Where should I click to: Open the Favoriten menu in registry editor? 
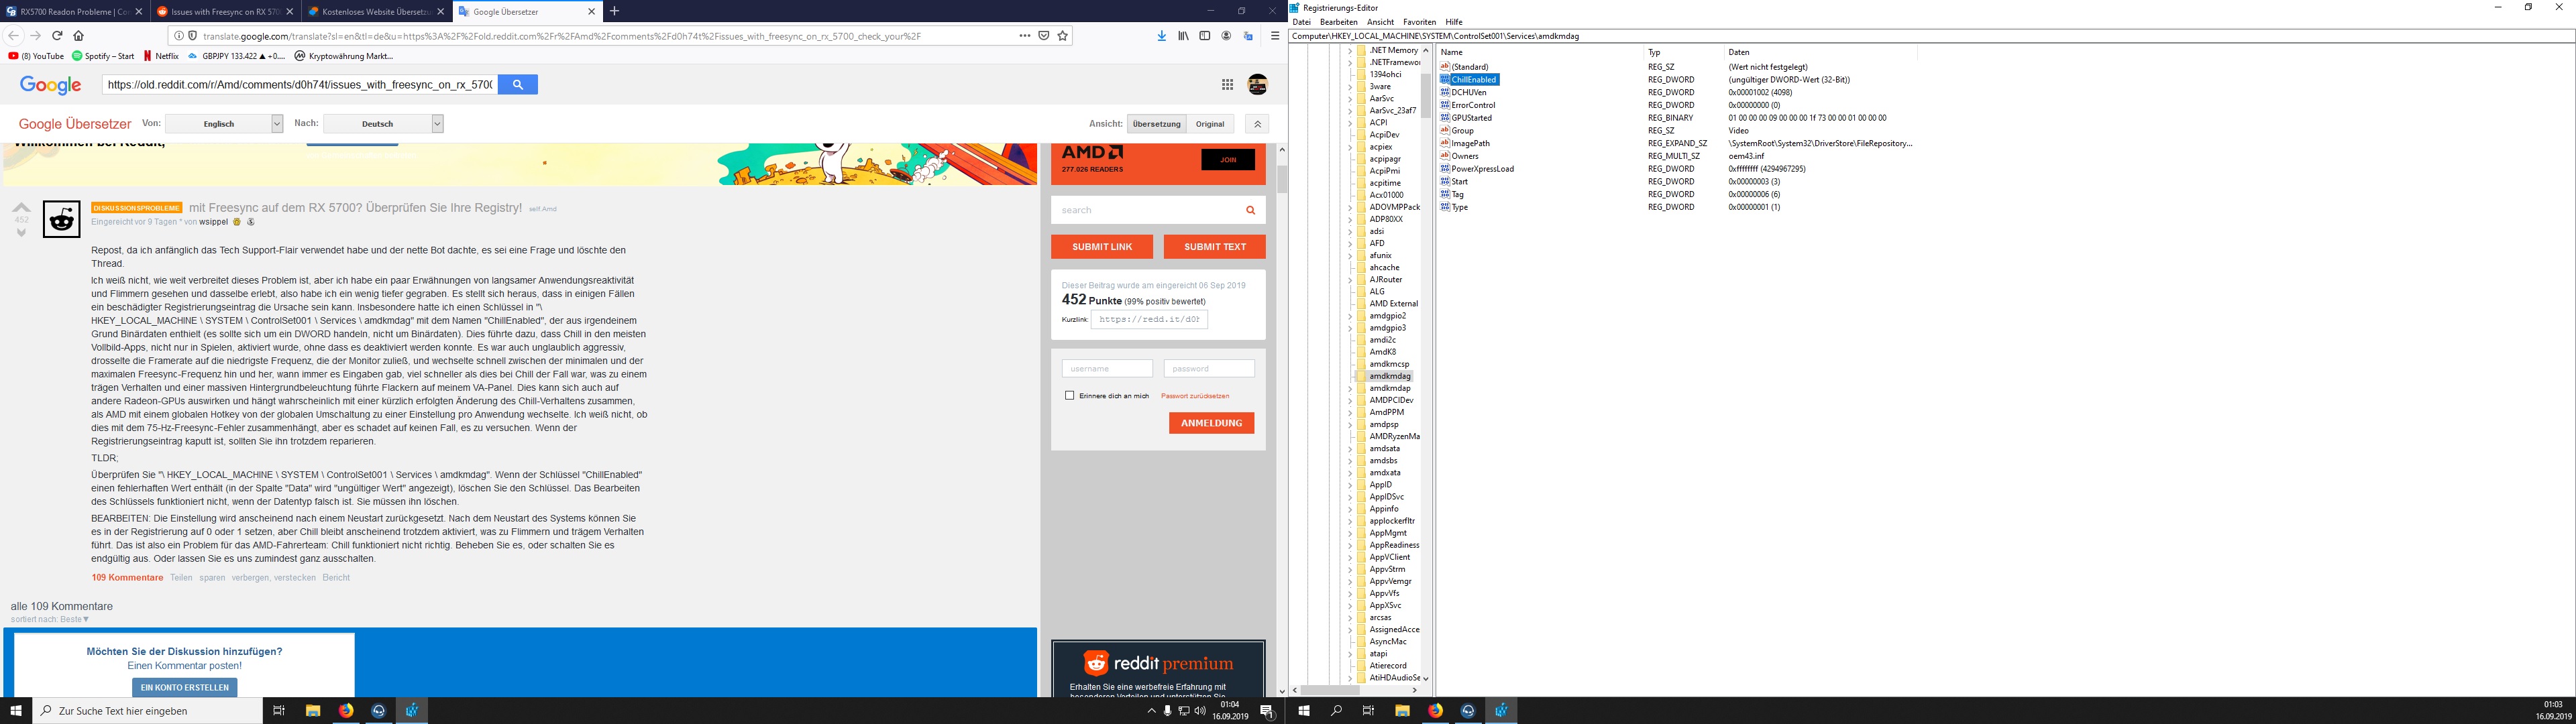(1419, 22)
